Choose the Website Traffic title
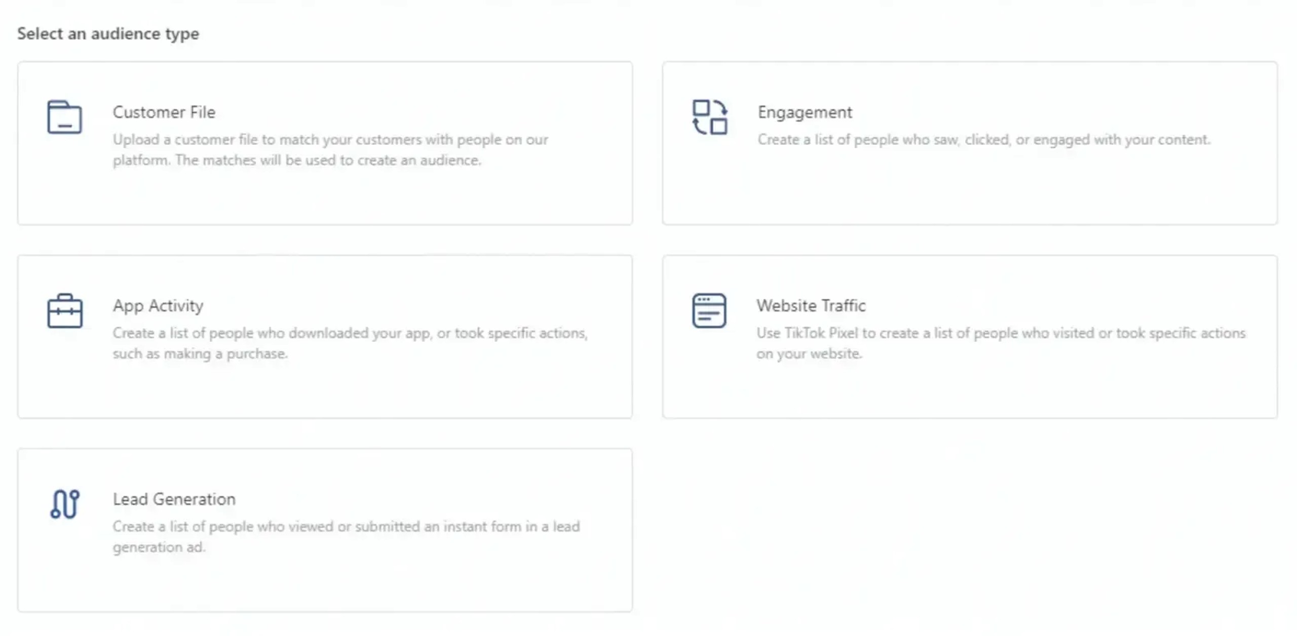 click(811, 305)
